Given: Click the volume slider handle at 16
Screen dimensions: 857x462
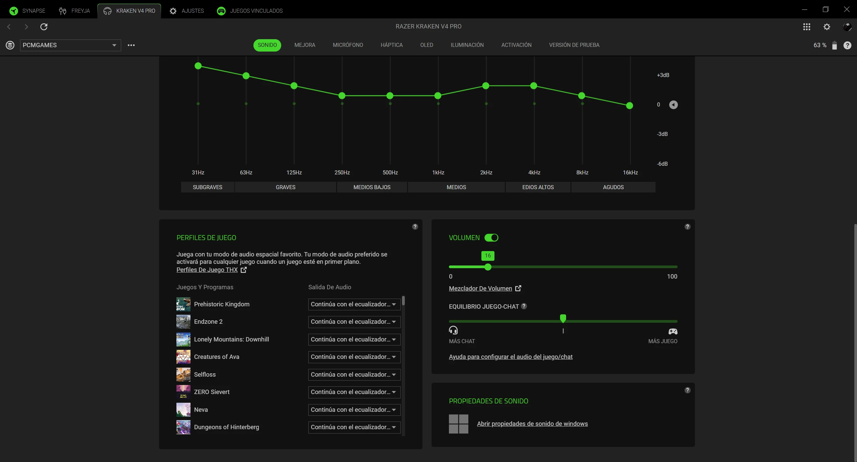Looking at the screenshot, I should (x=488, y=267).
